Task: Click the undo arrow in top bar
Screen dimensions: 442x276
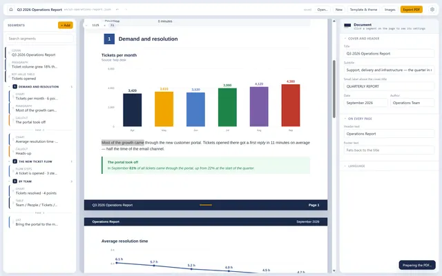Action: pos(117,10)
